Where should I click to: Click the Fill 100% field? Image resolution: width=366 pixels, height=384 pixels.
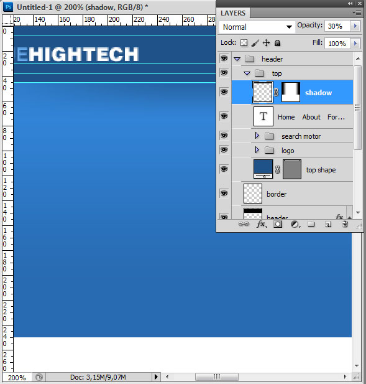[337, 44]
